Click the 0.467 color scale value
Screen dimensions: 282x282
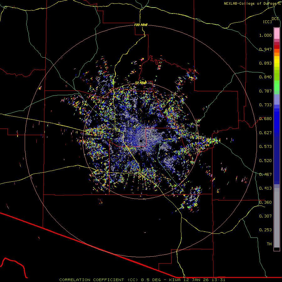265,175
